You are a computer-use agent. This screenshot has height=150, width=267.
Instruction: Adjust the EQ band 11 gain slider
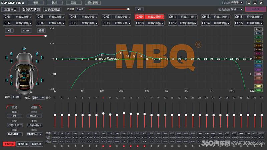pos(124,115)
